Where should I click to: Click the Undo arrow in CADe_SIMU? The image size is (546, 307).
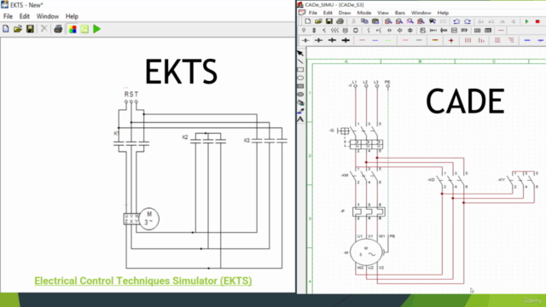click(x=456, y=21)
